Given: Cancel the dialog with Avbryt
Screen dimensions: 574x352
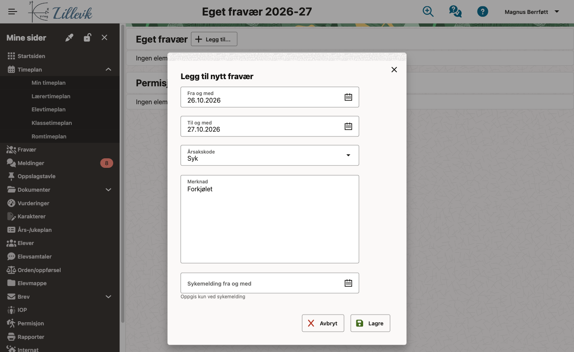Looking at the screenshot, I should pos(323,323).
